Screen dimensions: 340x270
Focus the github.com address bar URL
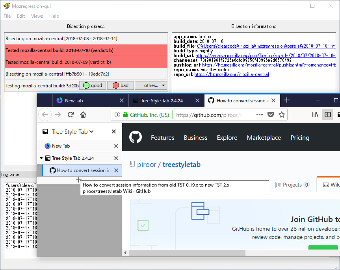(x=209, y=115)
